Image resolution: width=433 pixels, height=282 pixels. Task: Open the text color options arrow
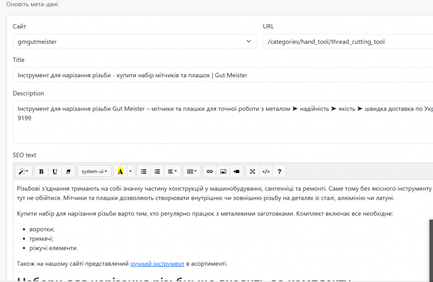pyautogui.click(x=131, y=171)
